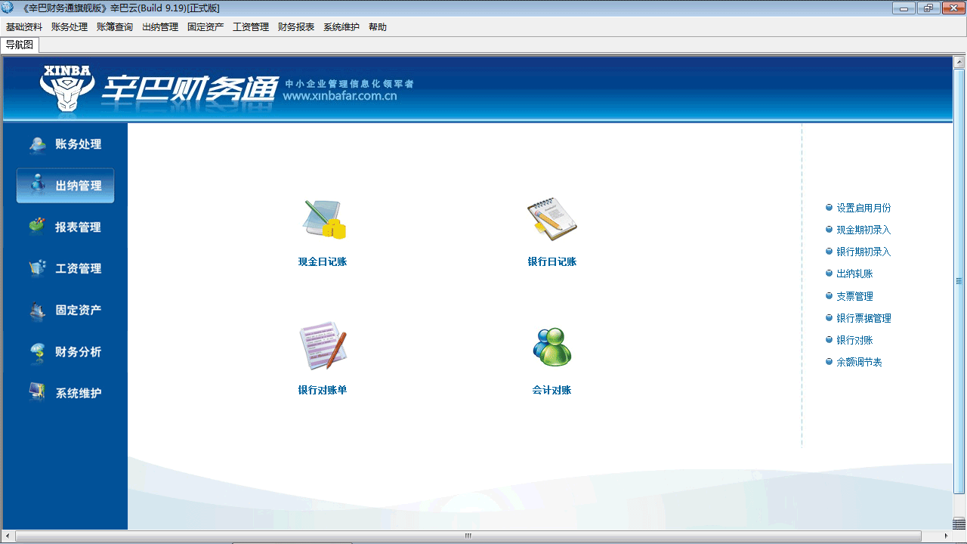Open the 会计对账 people icon
Image resolution: width=967 pixels, height=544 pixels.
point(551,347)
